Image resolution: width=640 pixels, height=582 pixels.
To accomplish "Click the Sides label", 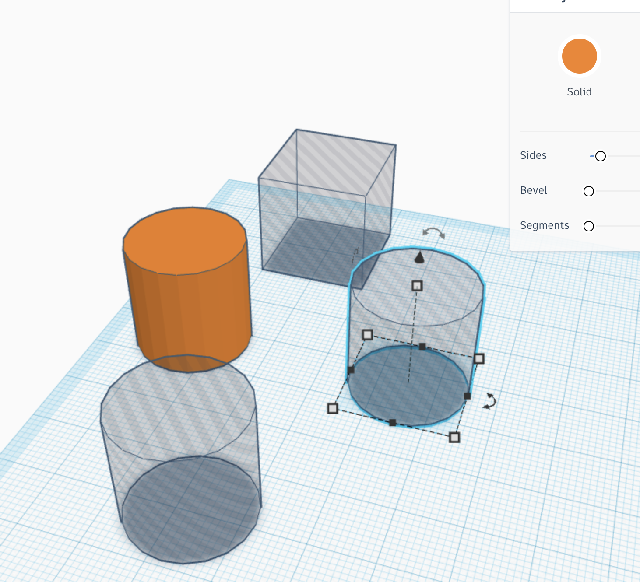I will [533, 155].
